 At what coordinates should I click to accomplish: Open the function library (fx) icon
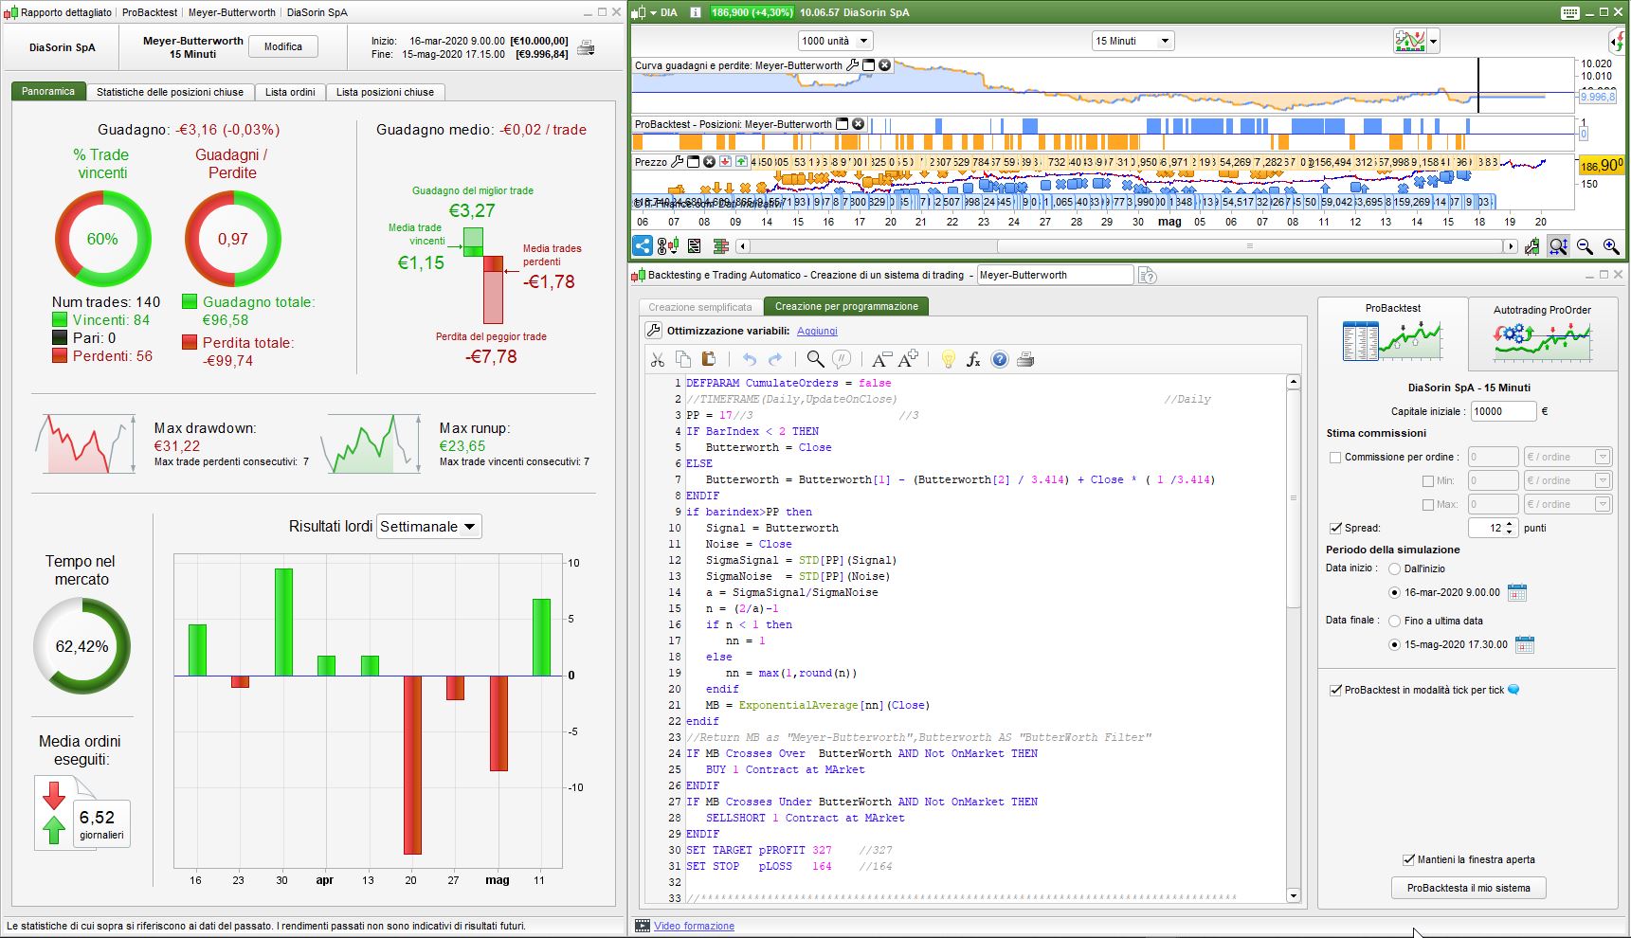(973, 360)
